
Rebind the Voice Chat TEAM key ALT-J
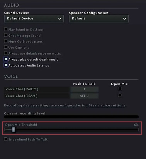[x=85, y=96]
